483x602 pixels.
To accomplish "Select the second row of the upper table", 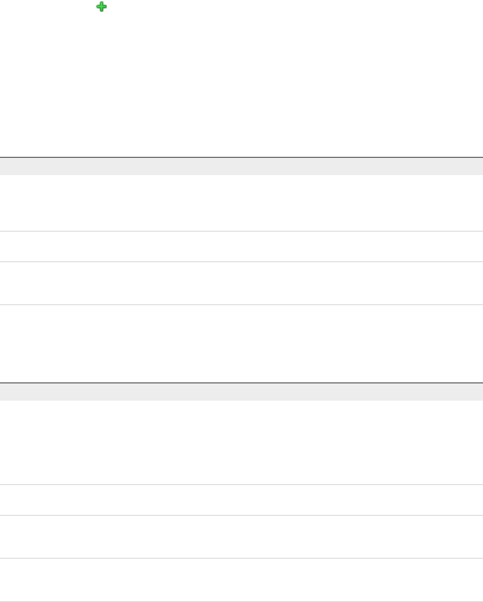I will click(x=241, y=246).
